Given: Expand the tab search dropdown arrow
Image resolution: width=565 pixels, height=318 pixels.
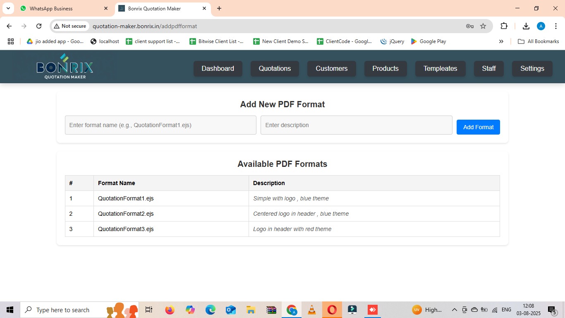Looking at the screenshot, I should click(8, 8).
